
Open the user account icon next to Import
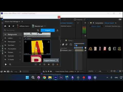(x=57, y=30)
